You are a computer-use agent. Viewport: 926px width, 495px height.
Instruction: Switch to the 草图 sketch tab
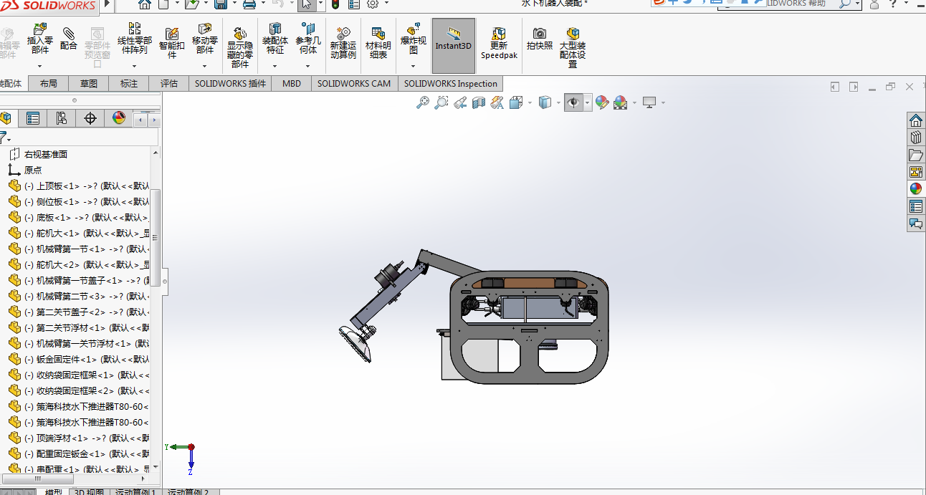point(89,84)
